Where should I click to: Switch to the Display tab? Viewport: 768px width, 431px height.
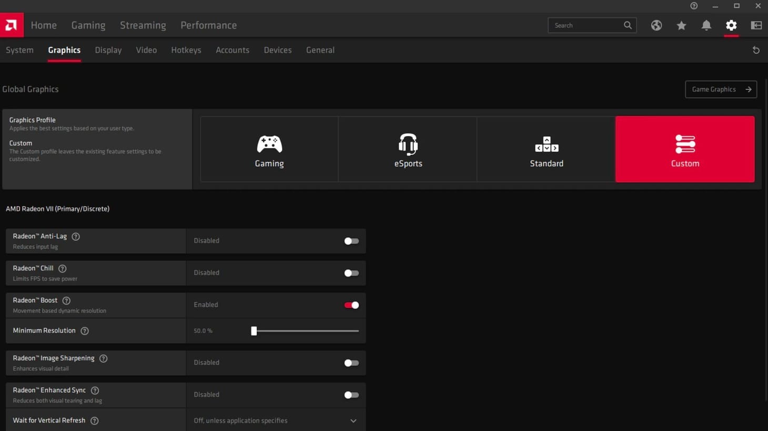(x=108, y=50)
